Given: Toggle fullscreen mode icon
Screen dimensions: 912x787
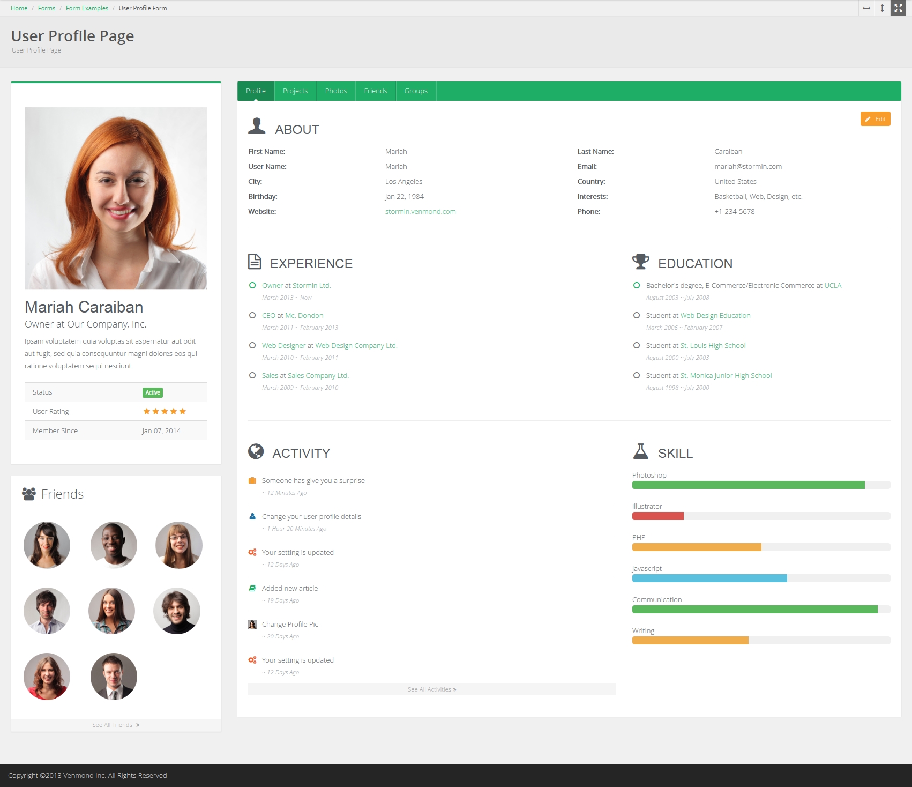Looking at the screenshot, I should click(899, 8).
